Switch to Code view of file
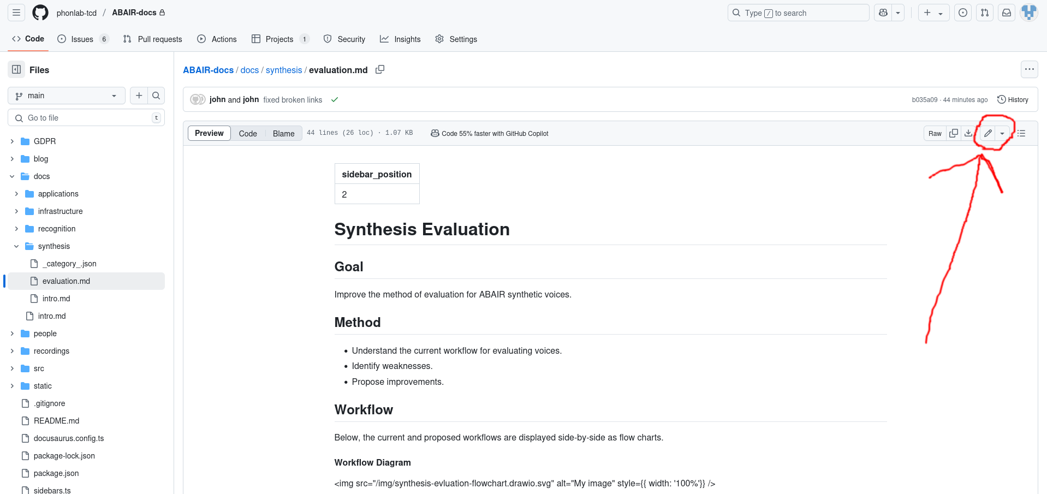 tap(248, 133)
